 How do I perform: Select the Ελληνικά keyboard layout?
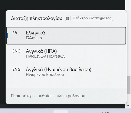pyautogui.click(x=66, y=36)
